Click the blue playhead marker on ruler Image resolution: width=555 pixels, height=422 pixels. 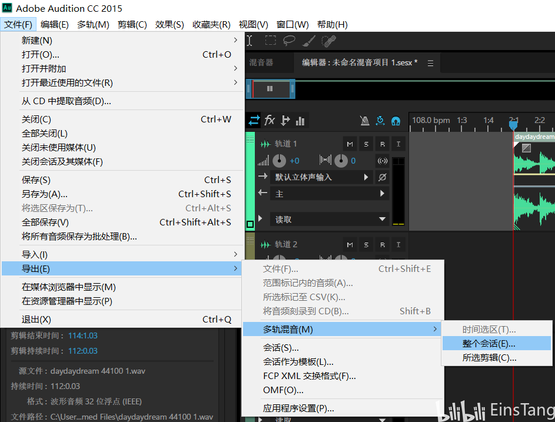point(513,125)
